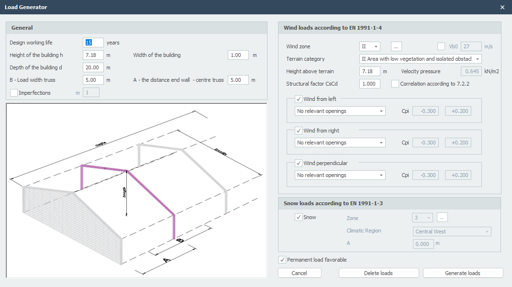Click the Cancel button

coord(300,273)
